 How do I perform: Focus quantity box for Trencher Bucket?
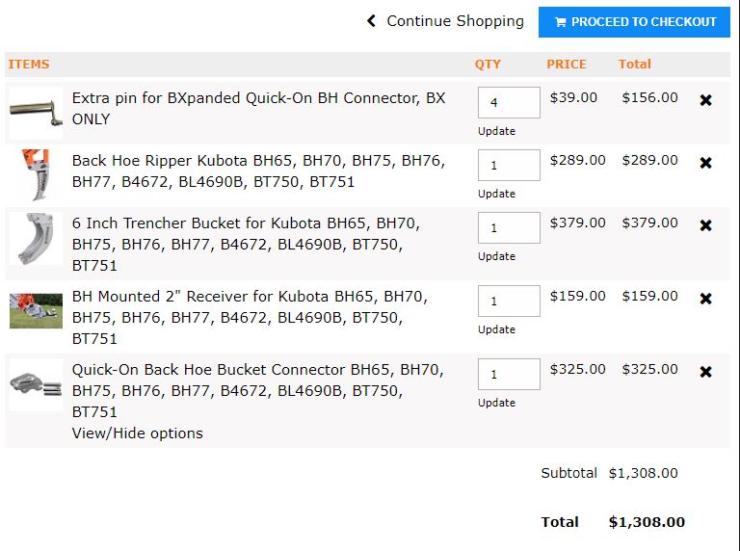(x=509, y=228)
